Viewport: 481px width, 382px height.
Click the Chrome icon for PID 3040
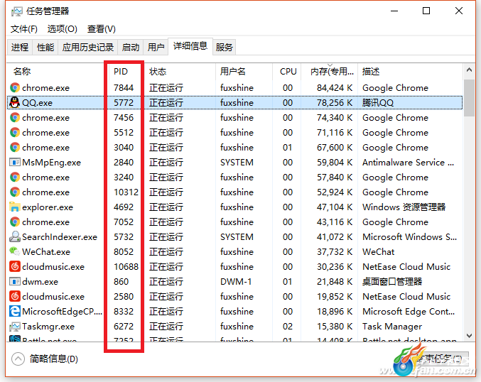15,148
